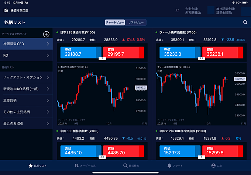This screenshot has height=175, width=251.
Task: Open the オーダー状況 orders tab
Action: pyautogui.click(x=85, y=166)
